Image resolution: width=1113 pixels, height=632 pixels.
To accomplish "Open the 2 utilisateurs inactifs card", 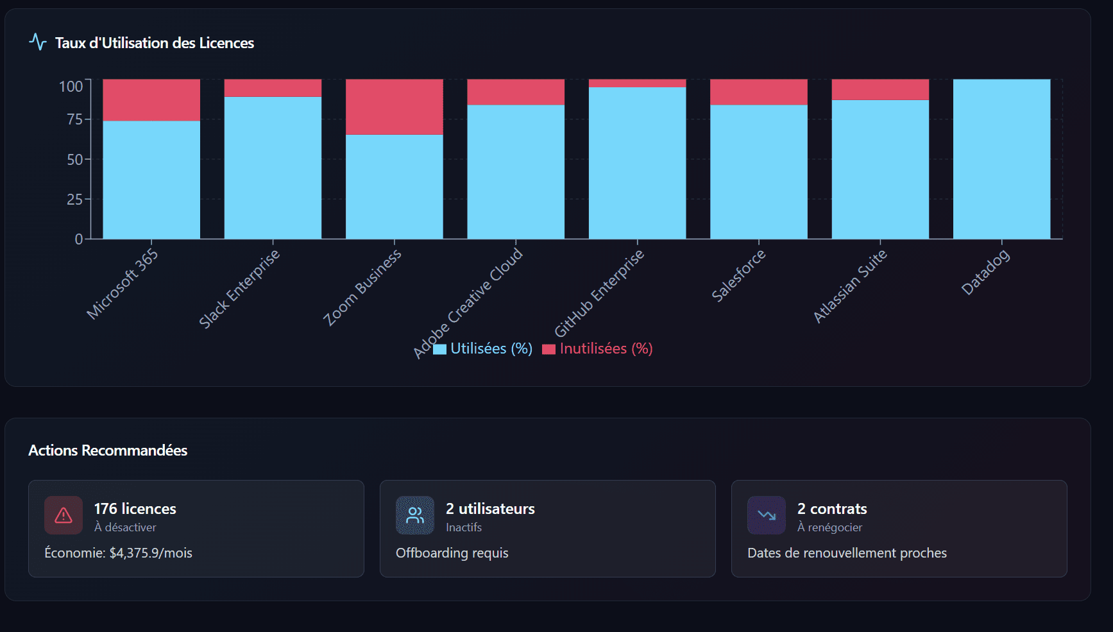I will [x=547, y=528].
